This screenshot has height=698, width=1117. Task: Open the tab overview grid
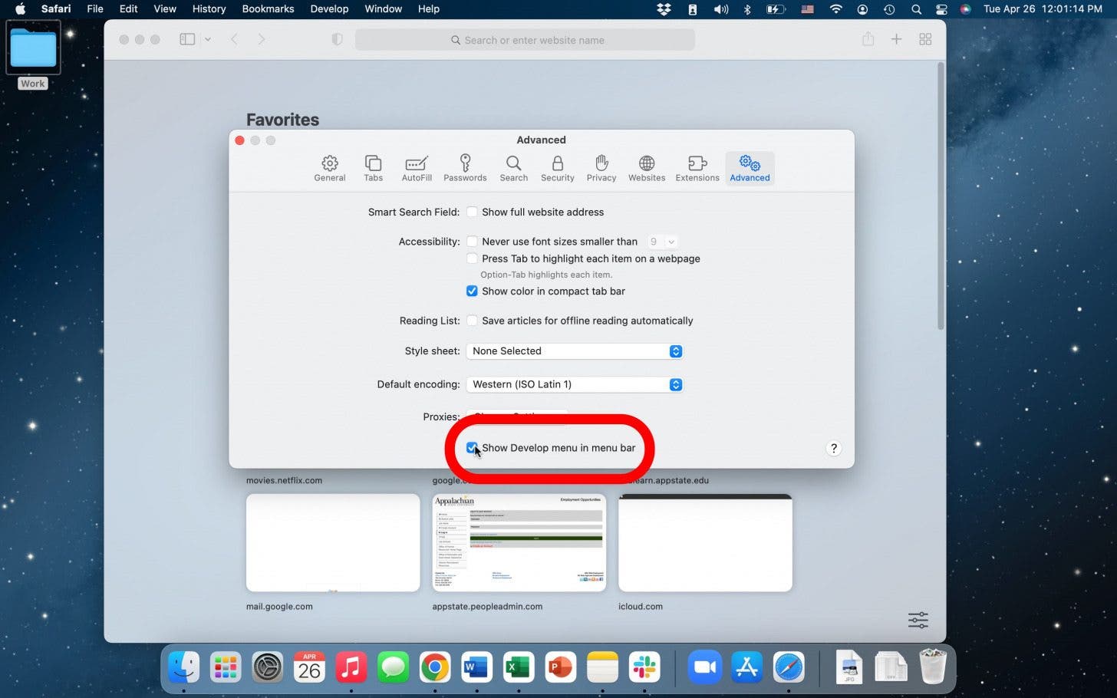(925, 39)
